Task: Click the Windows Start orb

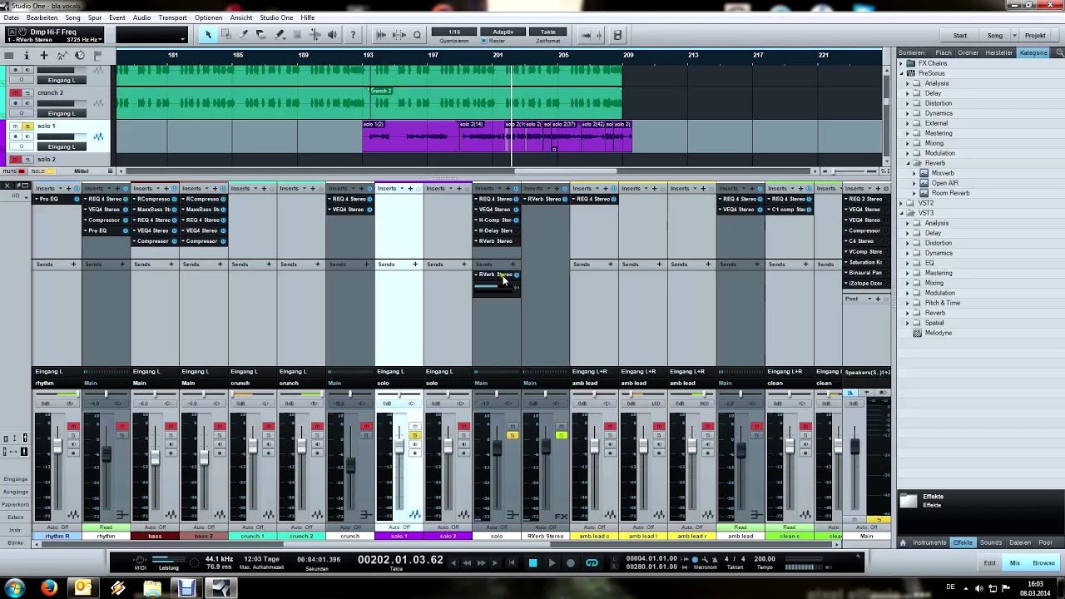Action: 14,588
